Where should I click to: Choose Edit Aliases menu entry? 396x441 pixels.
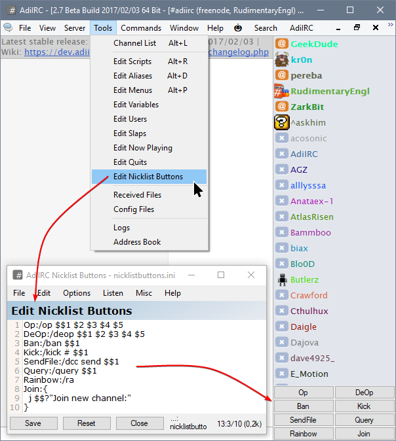(x=149, y=76)
